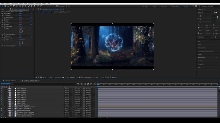Viewport: 220px width, 123px height.
Task: Toggle visibility of pathymp_AO_0000.png layer
Action: click(1, 109)
